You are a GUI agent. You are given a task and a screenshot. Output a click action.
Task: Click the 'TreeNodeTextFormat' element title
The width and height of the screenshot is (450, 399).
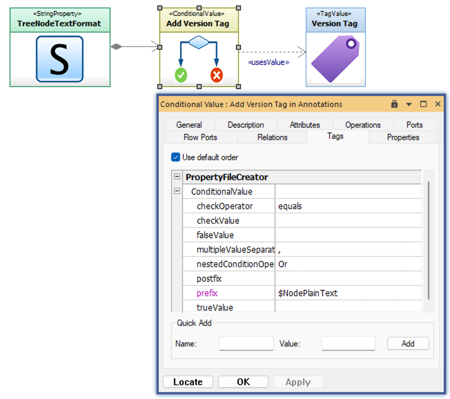(59, 23)
